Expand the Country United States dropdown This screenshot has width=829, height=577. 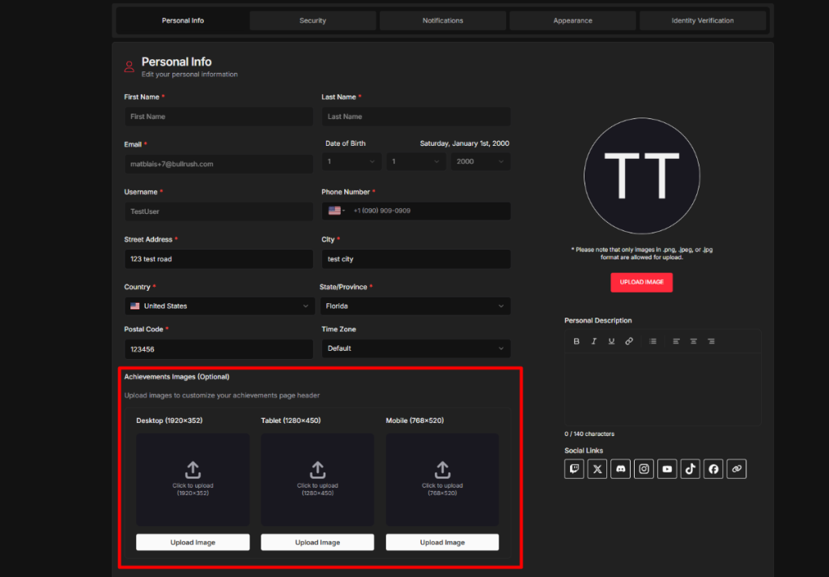(x=219, y=306)
